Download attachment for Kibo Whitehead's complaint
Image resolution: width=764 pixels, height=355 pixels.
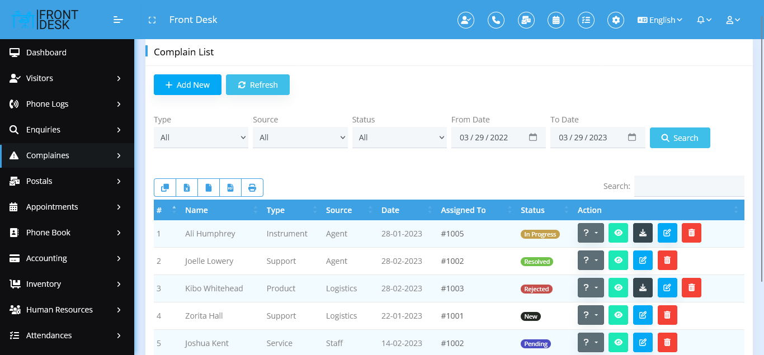click(643, 288)
